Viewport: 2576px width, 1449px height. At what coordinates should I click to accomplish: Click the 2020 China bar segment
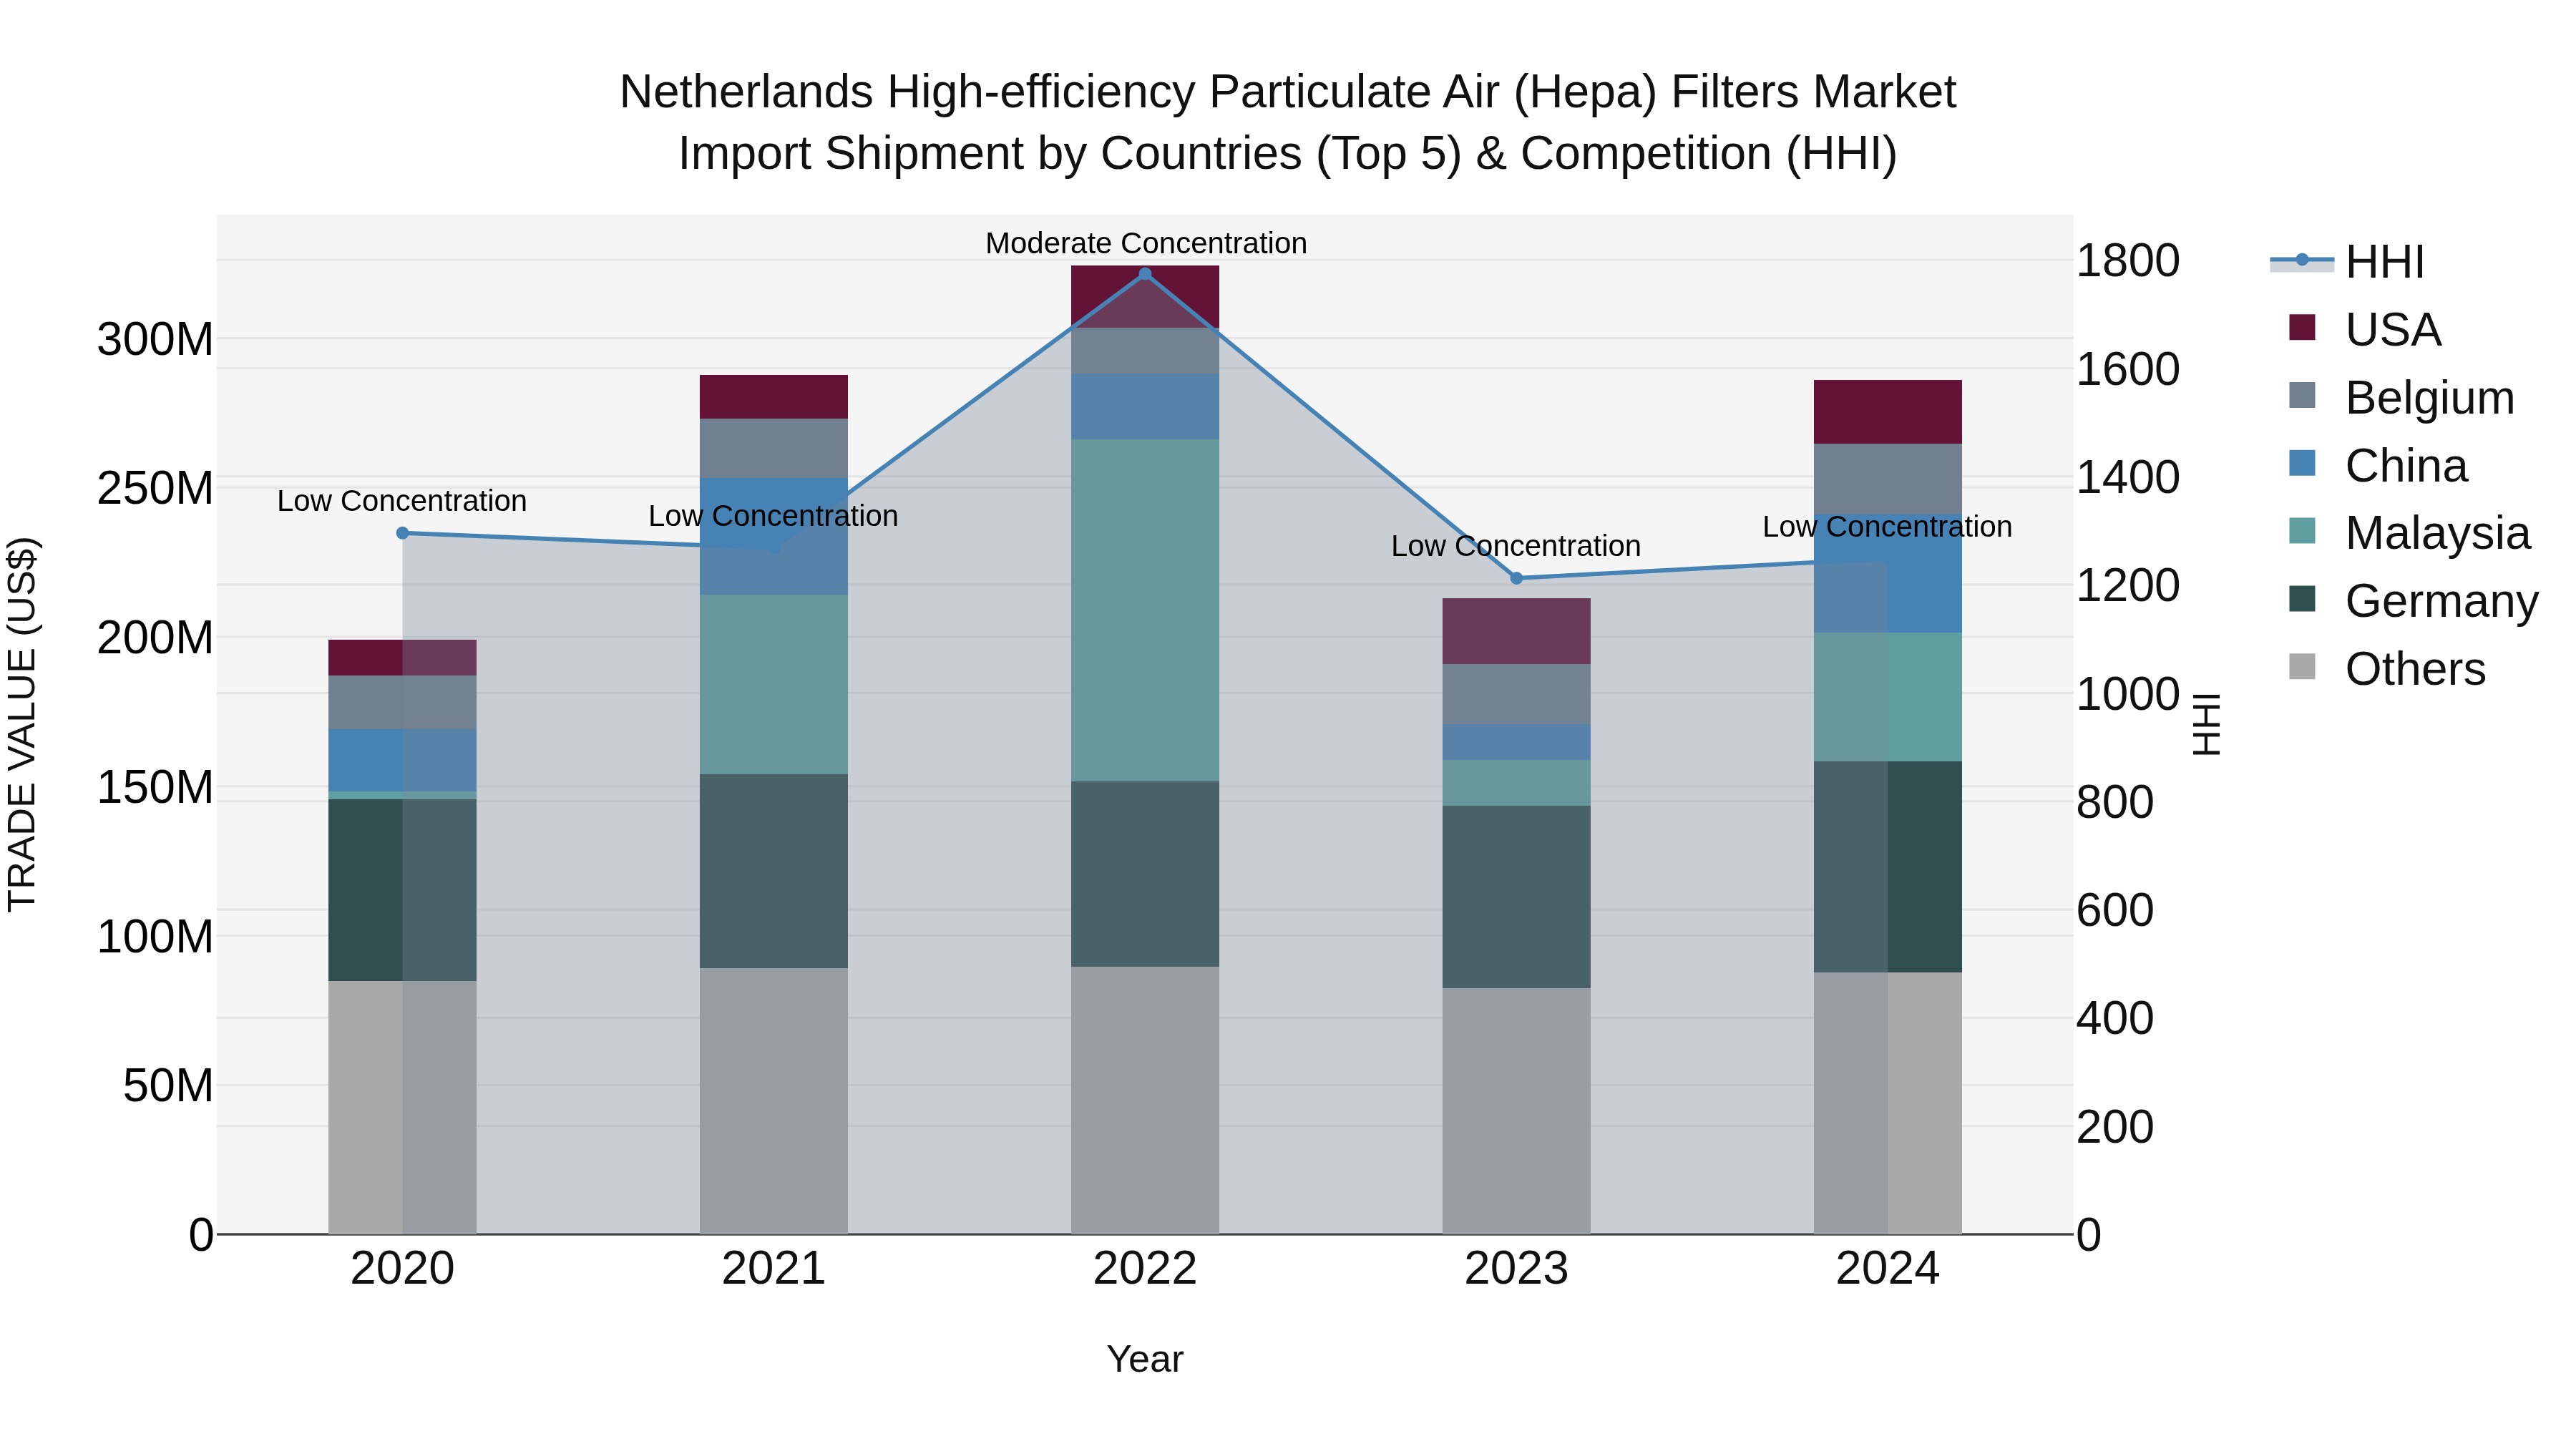(x=402, y=760)
